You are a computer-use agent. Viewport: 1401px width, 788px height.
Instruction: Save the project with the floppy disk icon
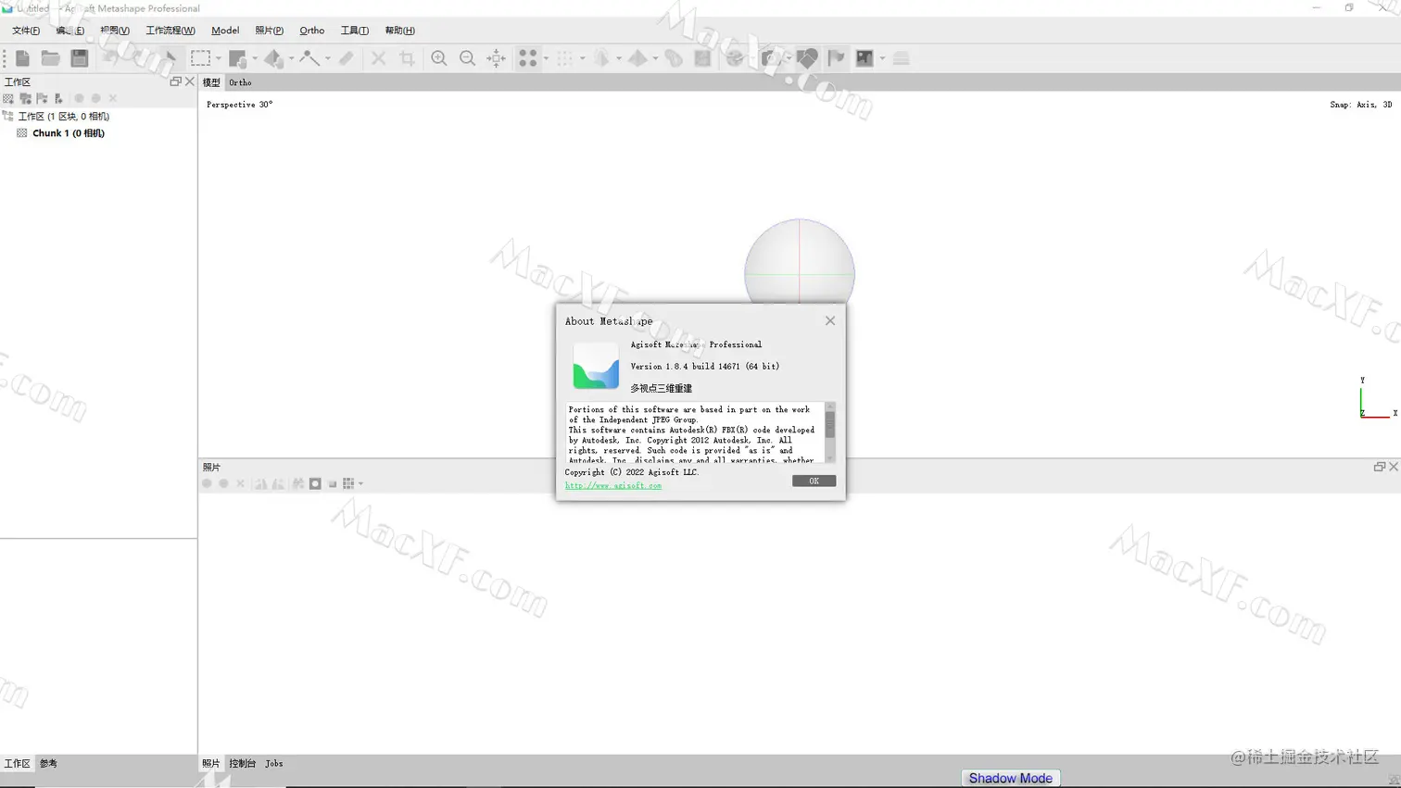coord(80,58)
